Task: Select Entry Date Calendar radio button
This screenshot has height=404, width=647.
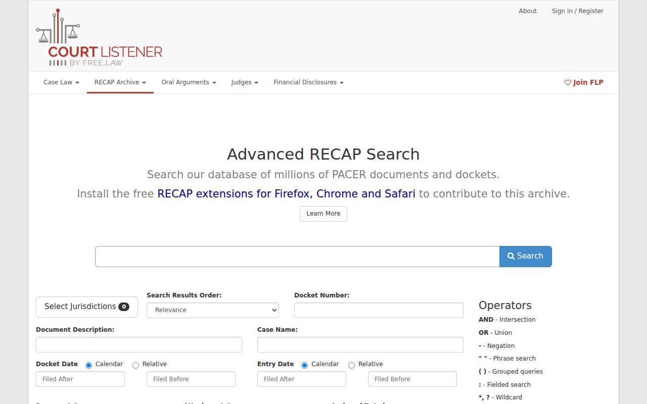Action: click(304, 365)
